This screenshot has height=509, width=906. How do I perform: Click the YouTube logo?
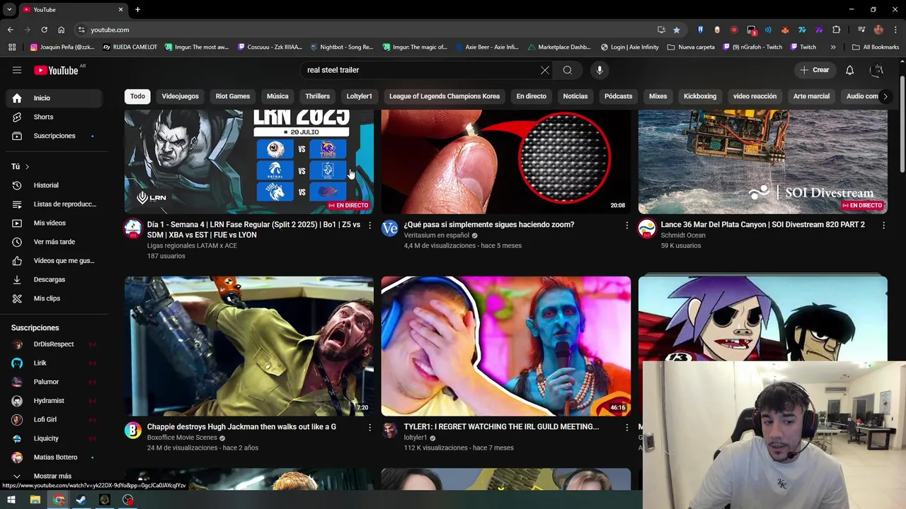(x=57, y=70)
